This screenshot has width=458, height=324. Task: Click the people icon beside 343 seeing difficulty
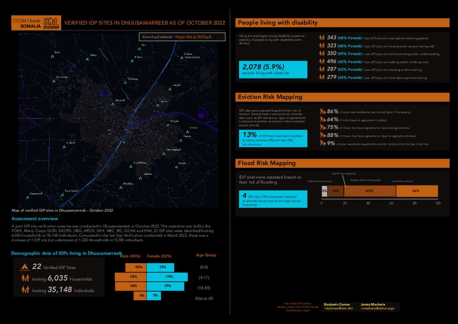coord(322,38)
